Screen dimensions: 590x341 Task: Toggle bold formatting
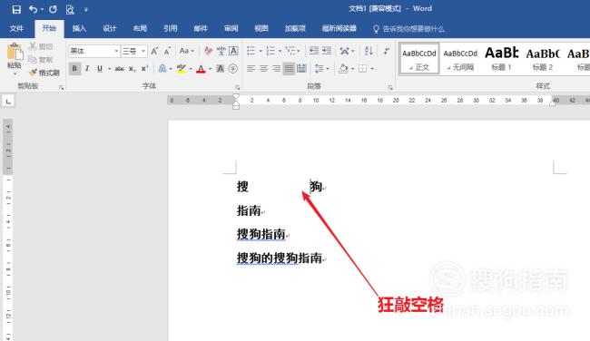(74, 68)
